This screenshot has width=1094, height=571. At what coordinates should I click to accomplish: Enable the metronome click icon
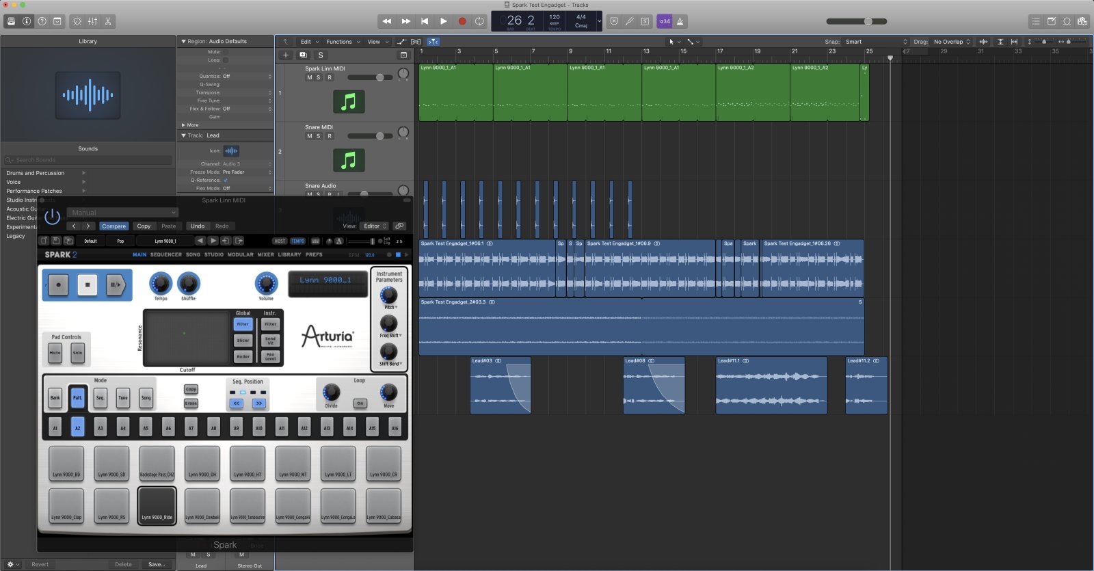[680, 21]
